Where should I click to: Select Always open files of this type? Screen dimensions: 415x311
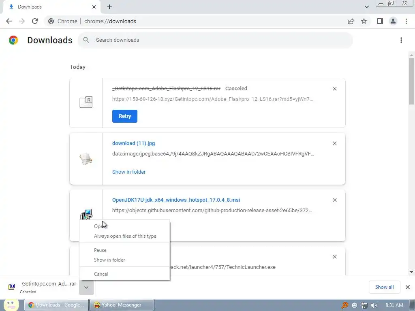[x=125, y=236]
